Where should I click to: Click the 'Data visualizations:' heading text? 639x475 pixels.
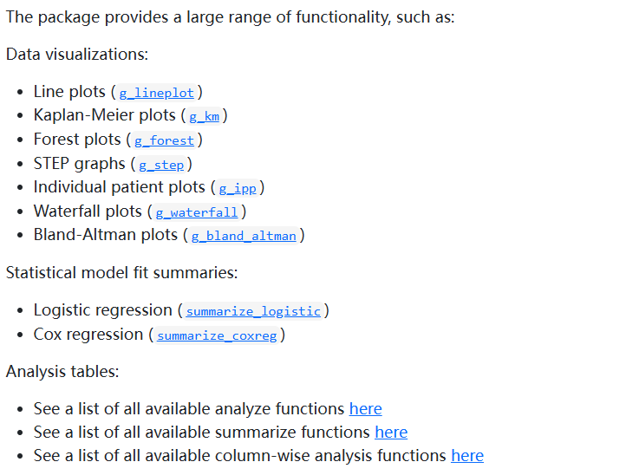[77, 55]
